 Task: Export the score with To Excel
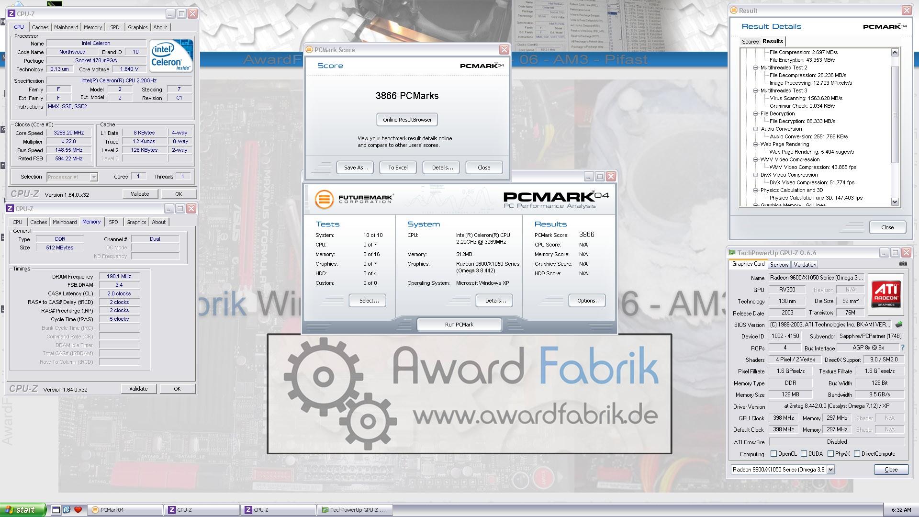[x=398, y=168]
